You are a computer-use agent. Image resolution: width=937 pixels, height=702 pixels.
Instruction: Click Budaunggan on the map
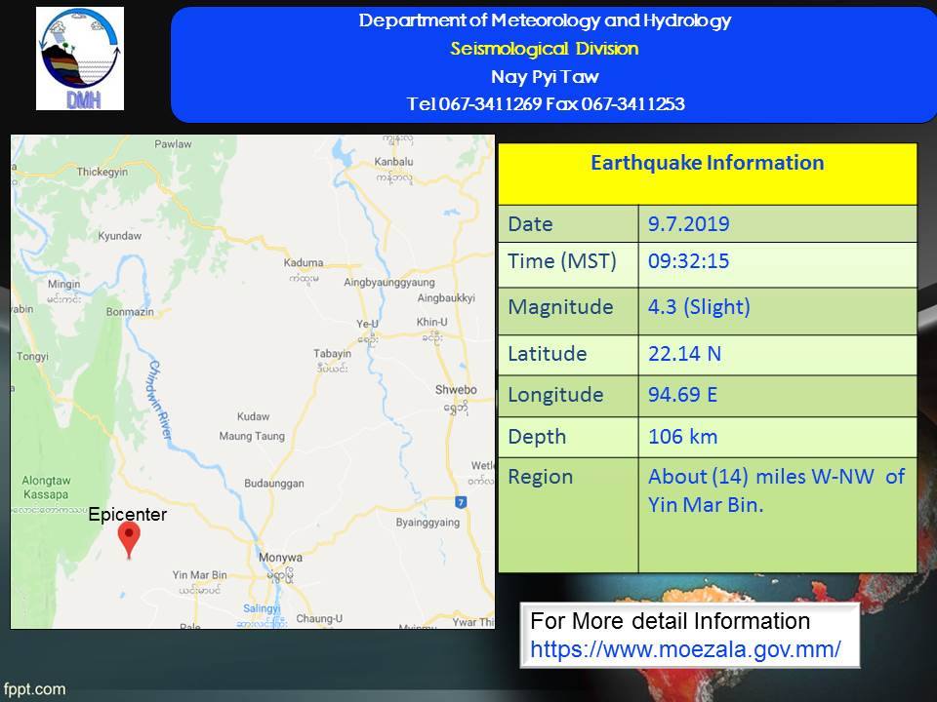coord(273,483)
